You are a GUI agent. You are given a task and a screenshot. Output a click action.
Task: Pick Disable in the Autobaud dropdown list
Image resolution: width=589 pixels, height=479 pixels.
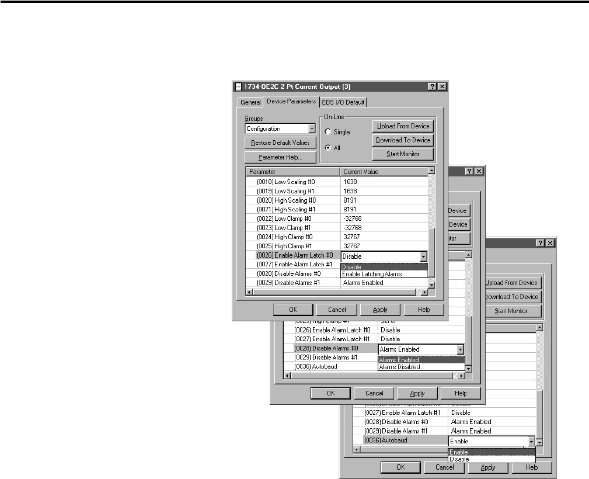coord(459,459)
